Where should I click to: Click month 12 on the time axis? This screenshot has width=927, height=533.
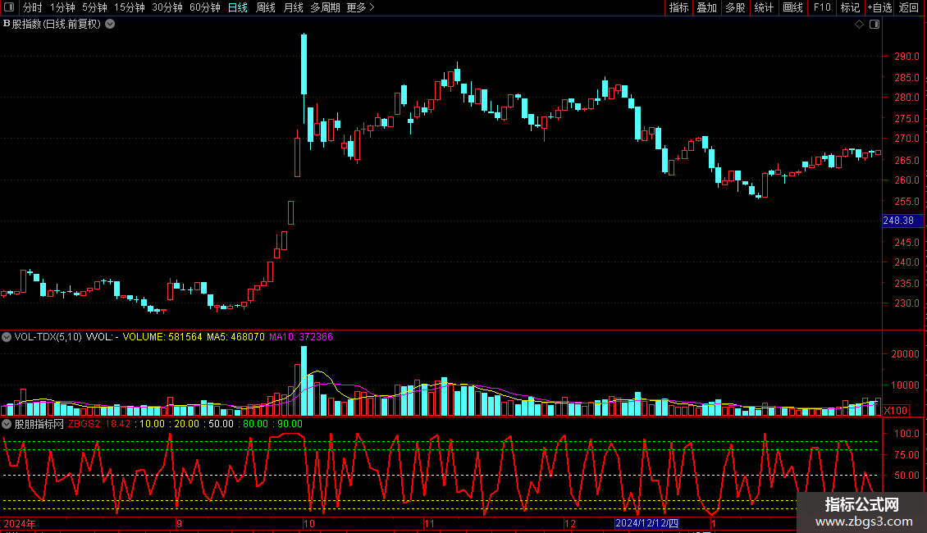[570, 523]
